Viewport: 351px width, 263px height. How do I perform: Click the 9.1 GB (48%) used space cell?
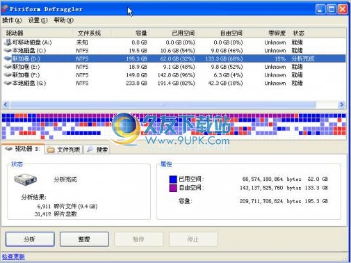[179, 67]
